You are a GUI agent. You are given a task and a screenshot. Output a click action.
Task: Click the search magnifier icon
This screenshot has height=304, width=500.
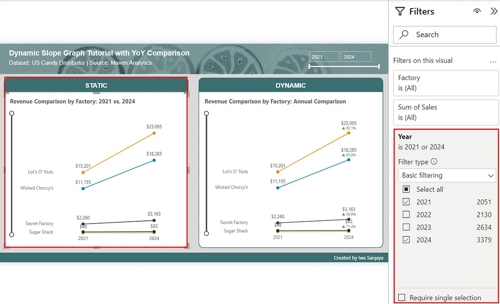[x=404, y=35]
